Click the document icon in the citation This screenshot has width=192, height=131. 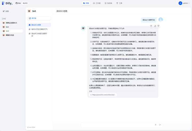pos(91,95)
